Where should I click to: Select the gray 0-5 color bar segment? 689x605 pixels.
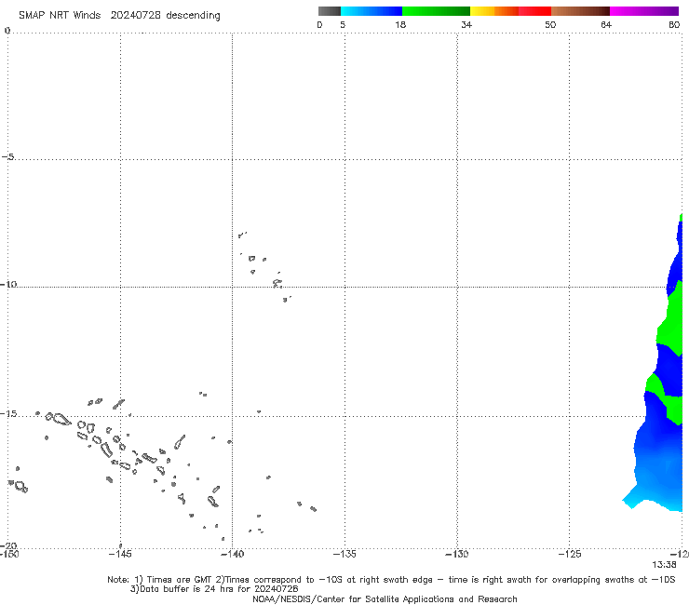329,11
